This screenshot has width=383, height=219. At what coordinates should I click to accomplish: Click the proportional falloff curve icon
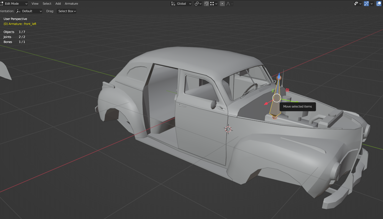228,4
